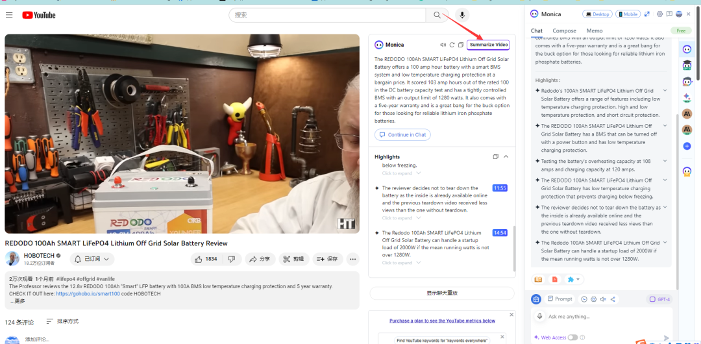Click the YouTube search magnifier button
701x344 pixels.
437,15
